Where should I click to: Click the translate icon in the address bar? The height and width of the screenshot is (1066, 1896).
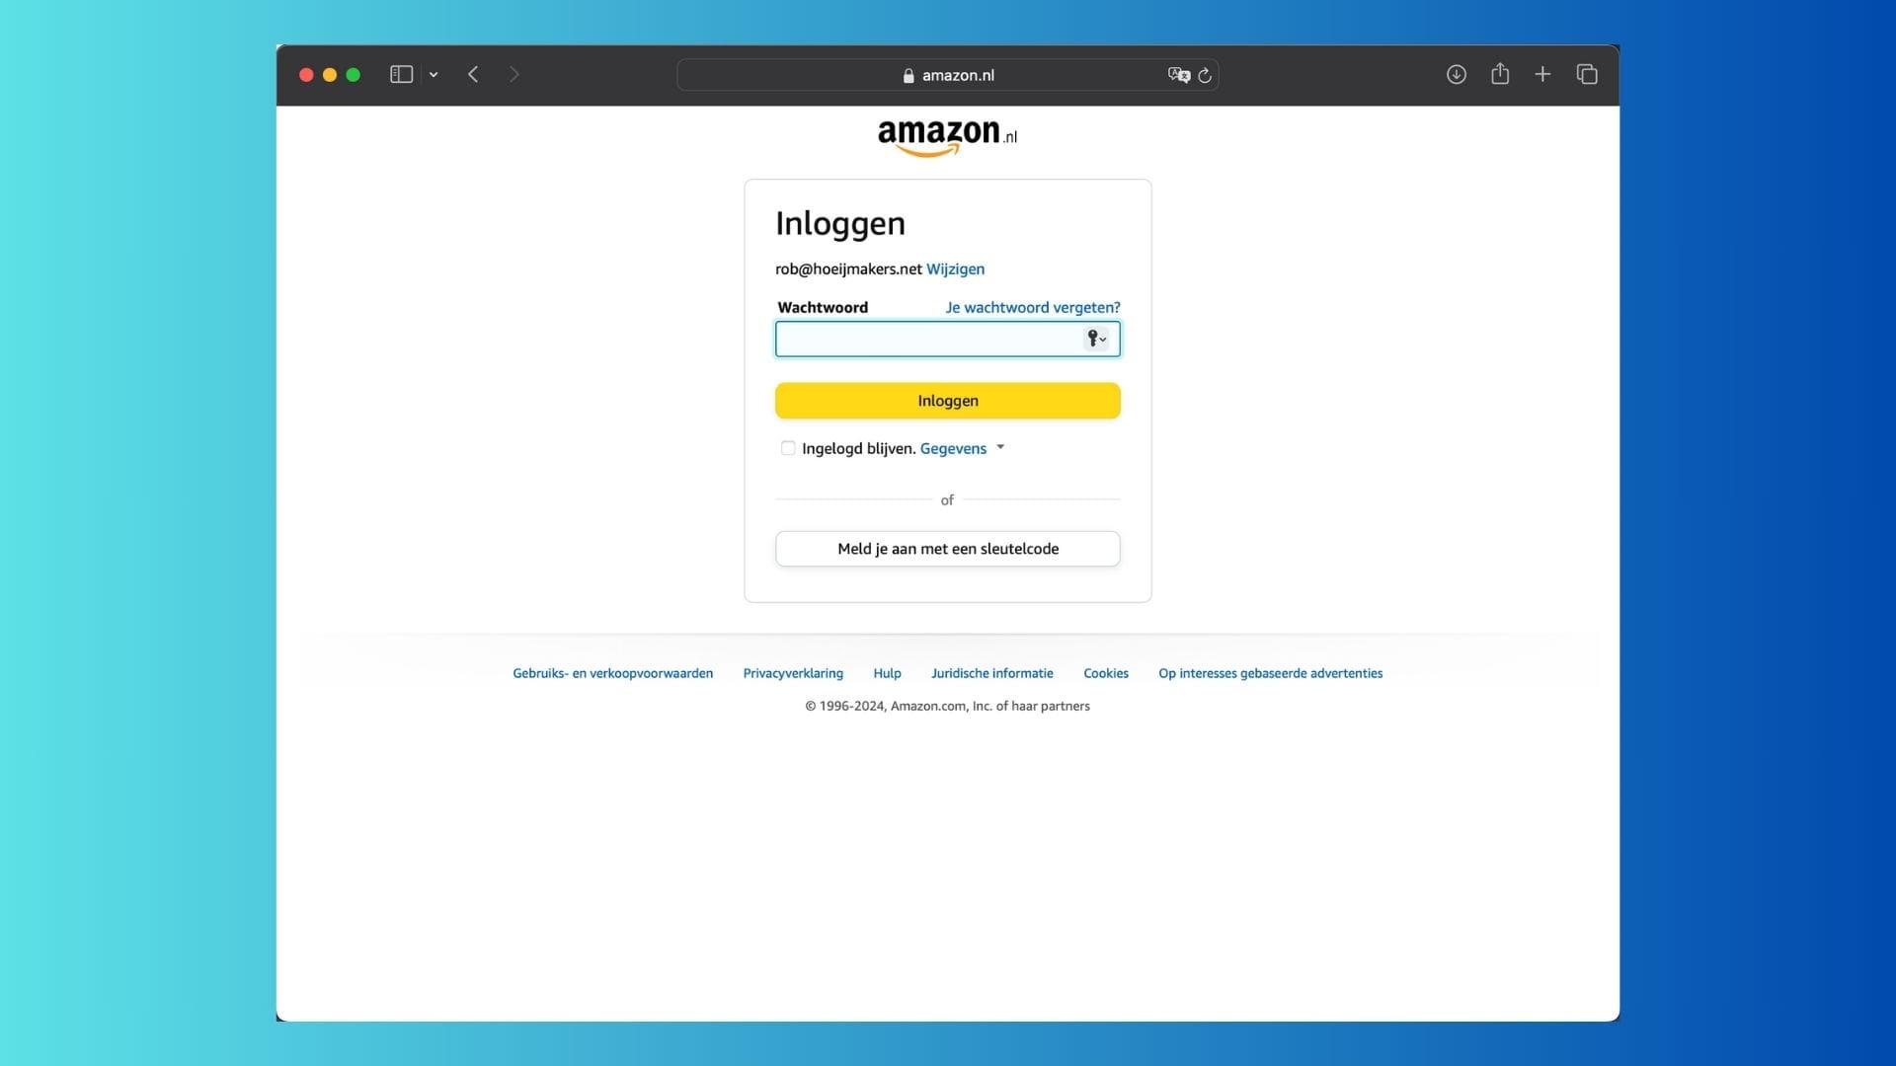click(x=1178, y=75)
